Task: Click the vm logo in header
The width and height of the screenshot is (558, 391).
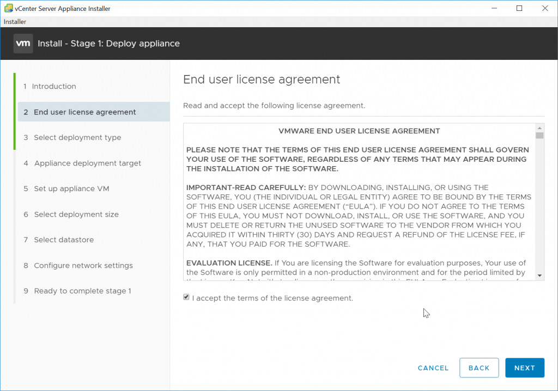Action: click(x=23, y=44)
